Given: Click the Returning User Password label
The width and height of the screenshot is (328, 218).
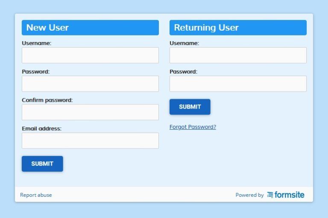Looking at the screenshot, I should pos(184,72).
